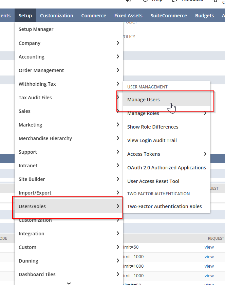225x285 pixels.
Task: Select the Withholding Tax menu item
Action: [37, 84]
